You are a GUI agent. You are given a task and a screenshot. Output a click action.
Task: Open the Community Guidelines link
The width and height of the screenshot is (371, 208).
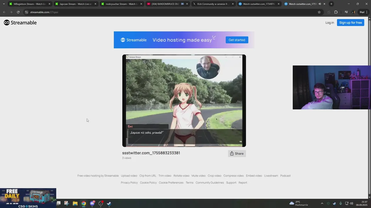[210, 183]
